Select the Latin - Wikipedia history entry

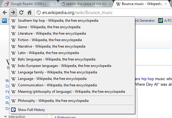(72, 53)
